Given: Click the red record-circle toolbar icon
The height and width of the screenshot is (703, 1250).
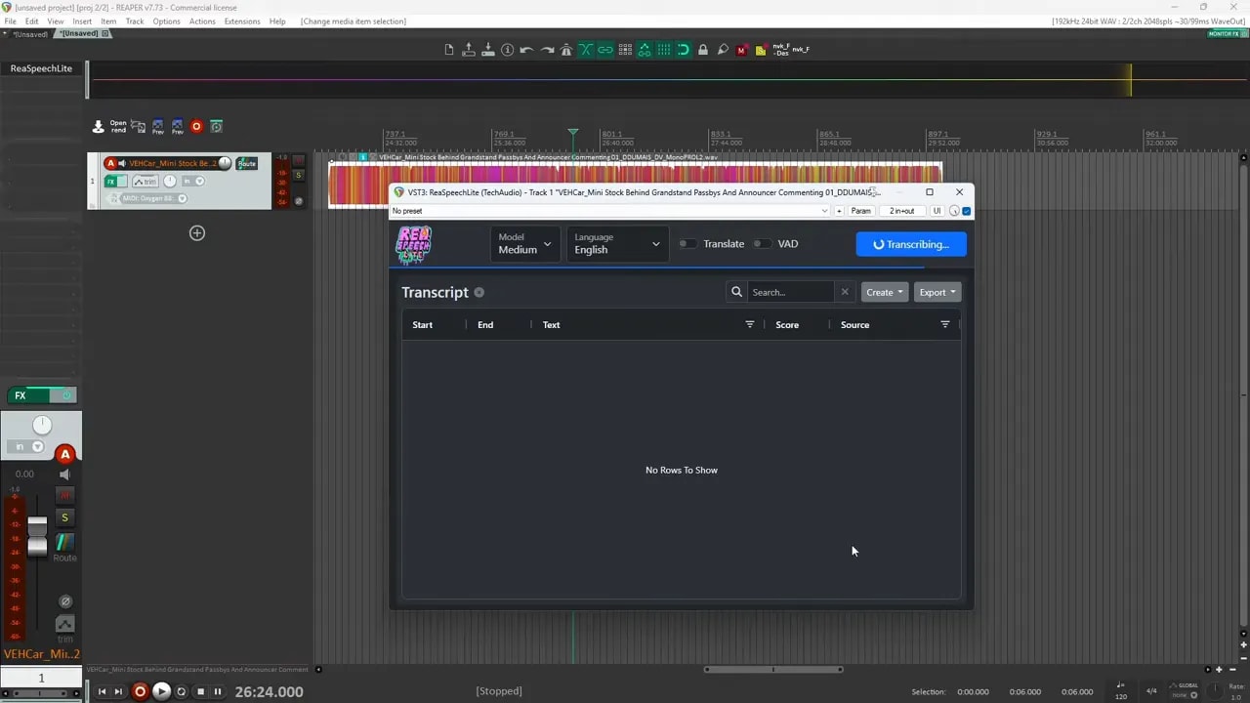Looking at the screenshot, I should tap(196, 126).
